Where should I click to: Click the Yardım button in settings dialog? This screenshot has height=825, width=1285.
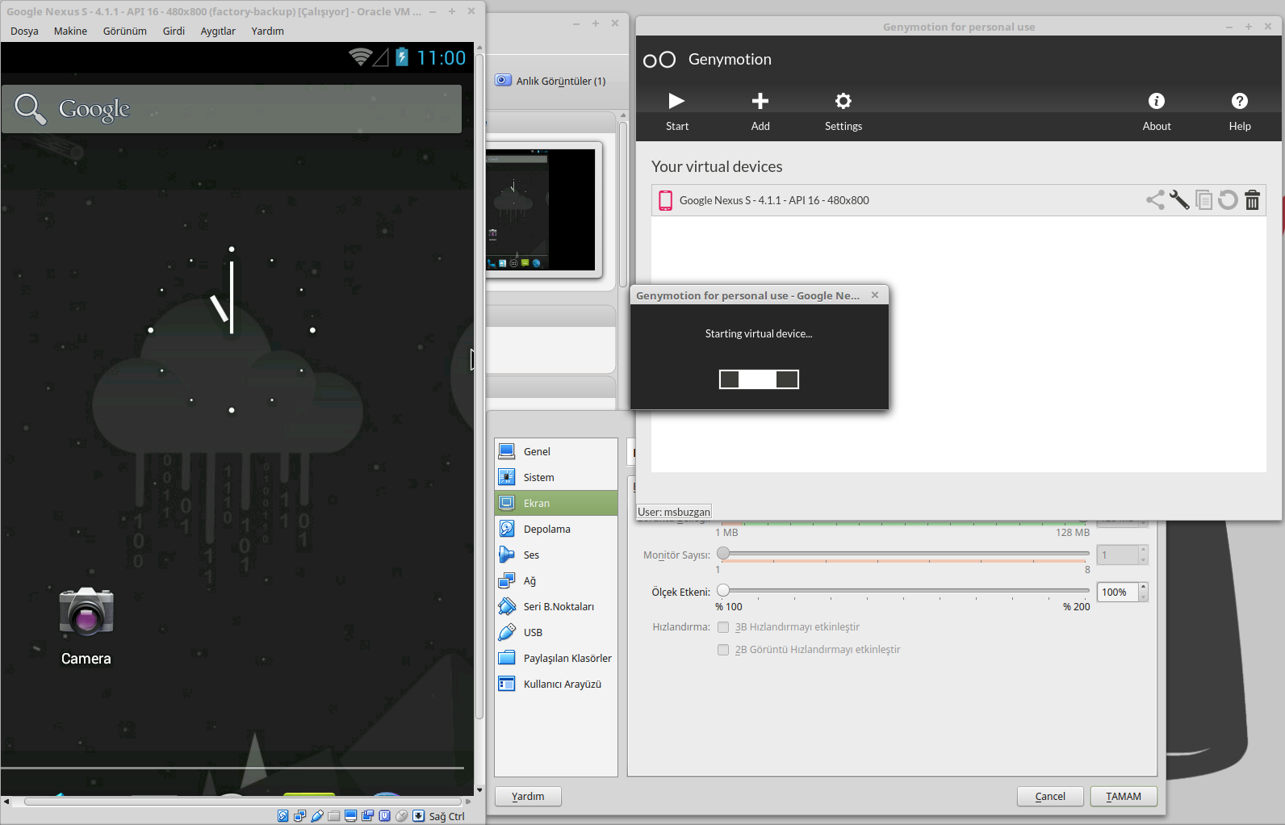(x=528, y=797)
